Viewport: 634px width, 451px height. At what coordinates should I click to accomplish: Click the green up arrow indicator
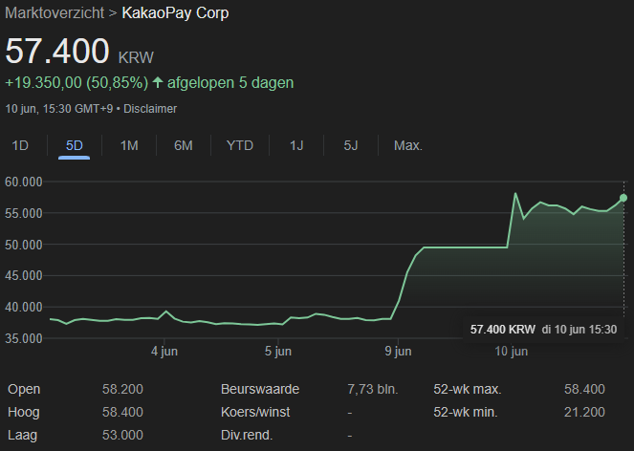coord(157,83)
